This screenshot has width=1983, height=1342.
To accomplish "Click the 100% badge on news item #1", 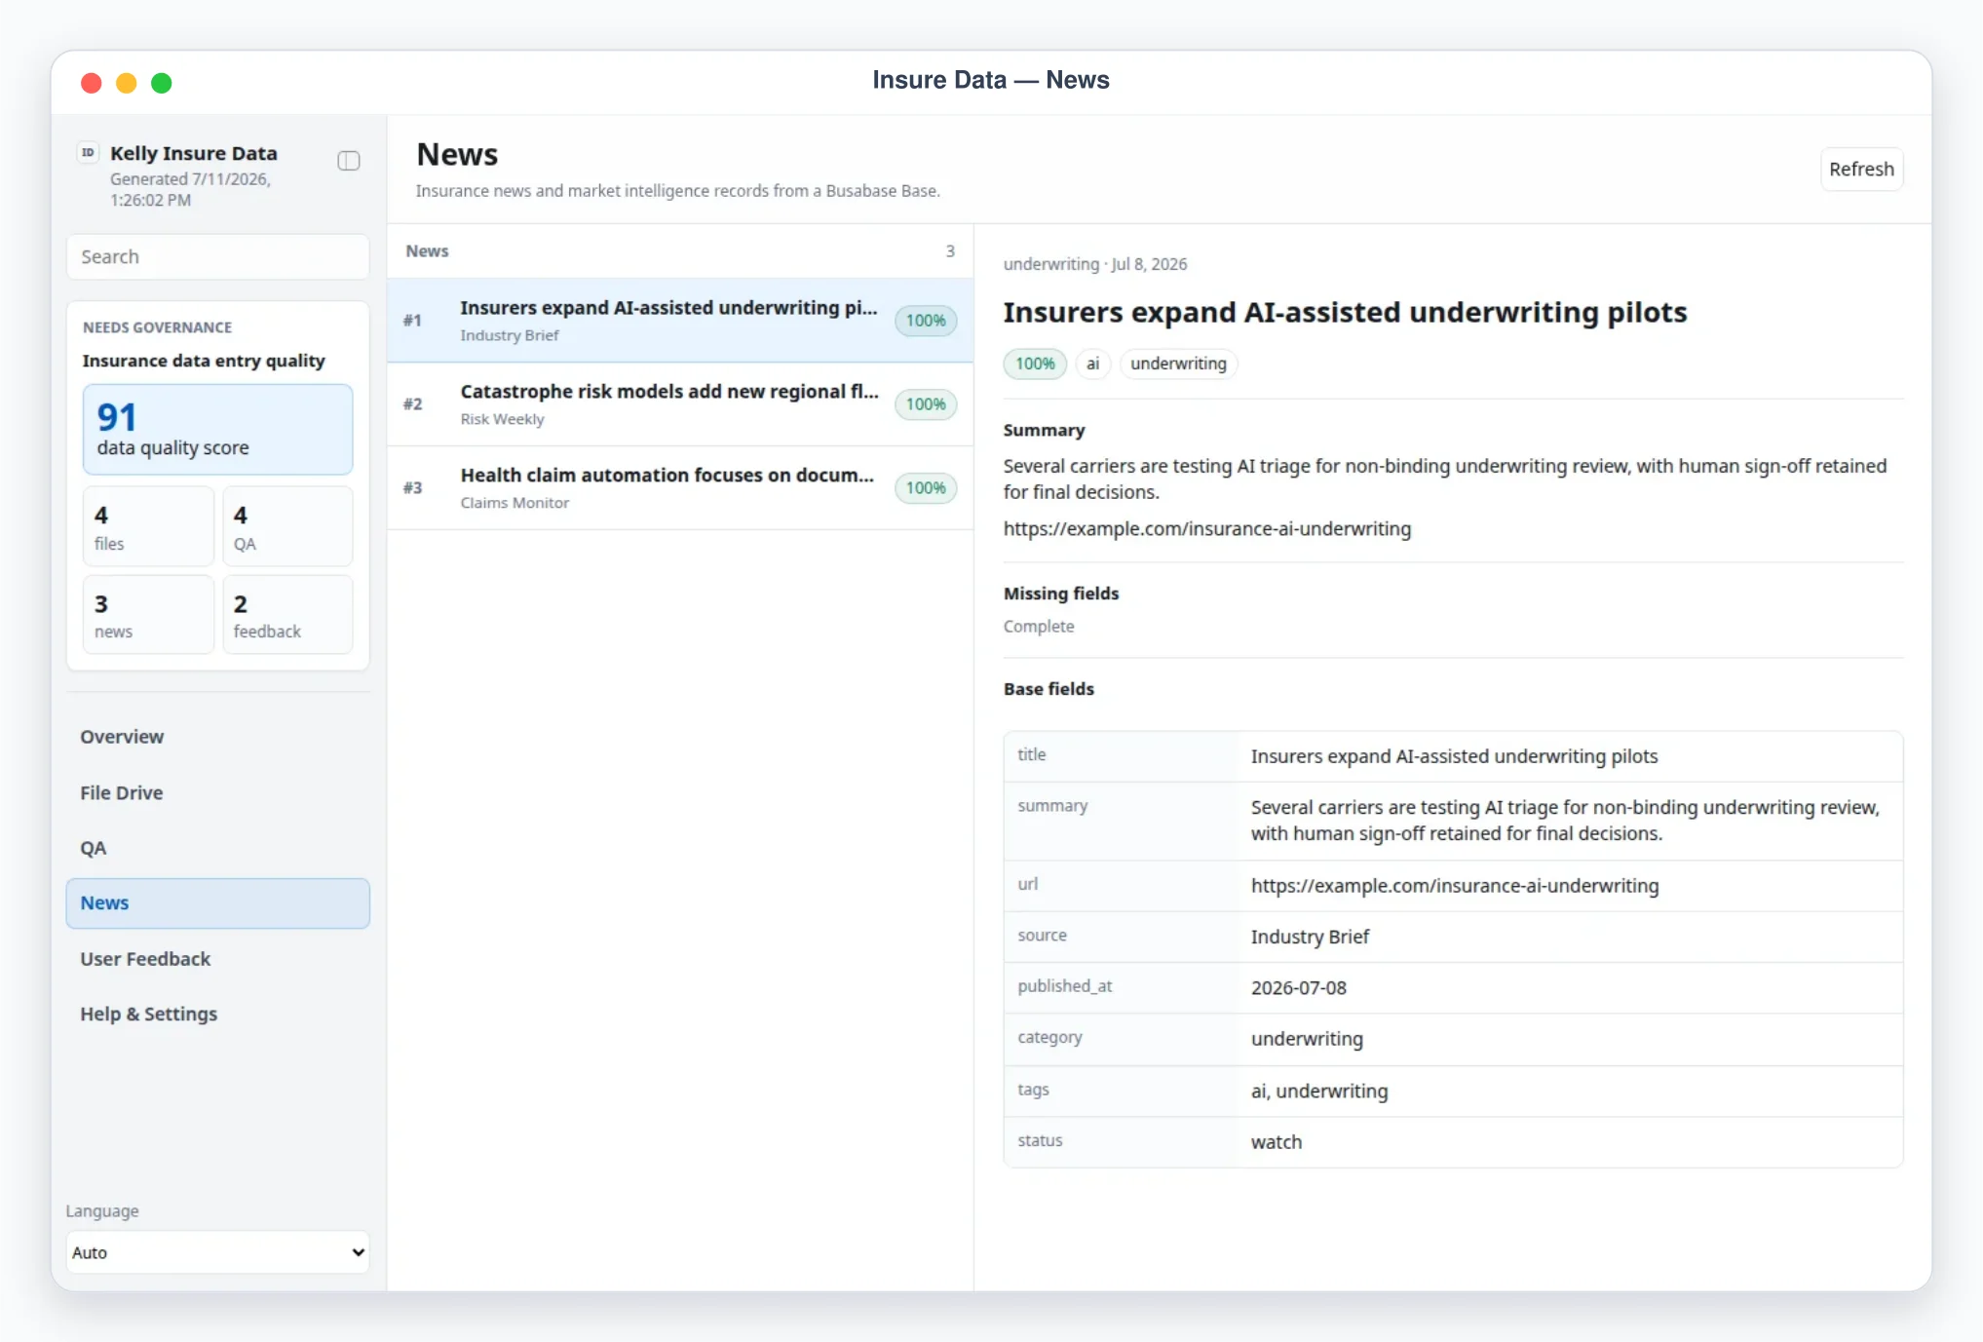I will pos(926,321).
